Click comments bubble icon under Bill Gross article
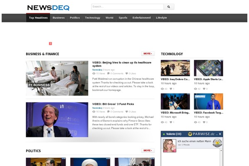Screen dimensions: 249x166 point(108,112)
